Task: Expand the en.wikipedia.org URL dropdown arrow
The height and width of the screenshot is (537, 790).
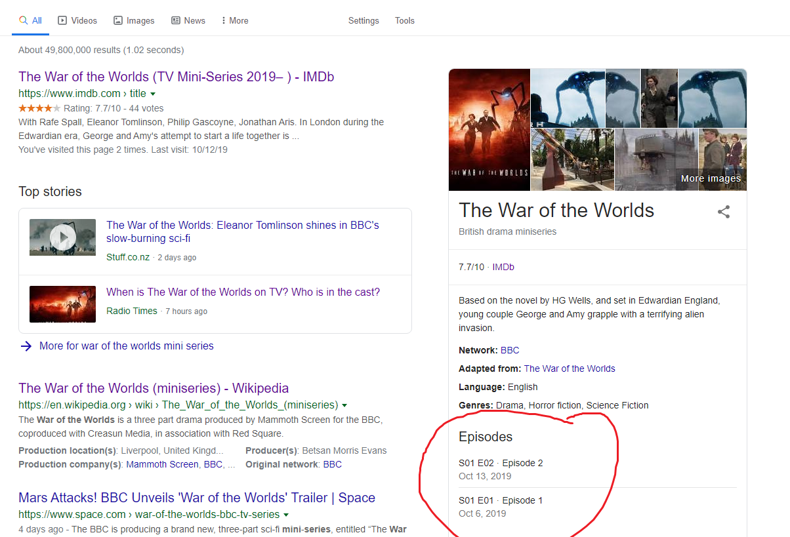Action: point(344,405)
